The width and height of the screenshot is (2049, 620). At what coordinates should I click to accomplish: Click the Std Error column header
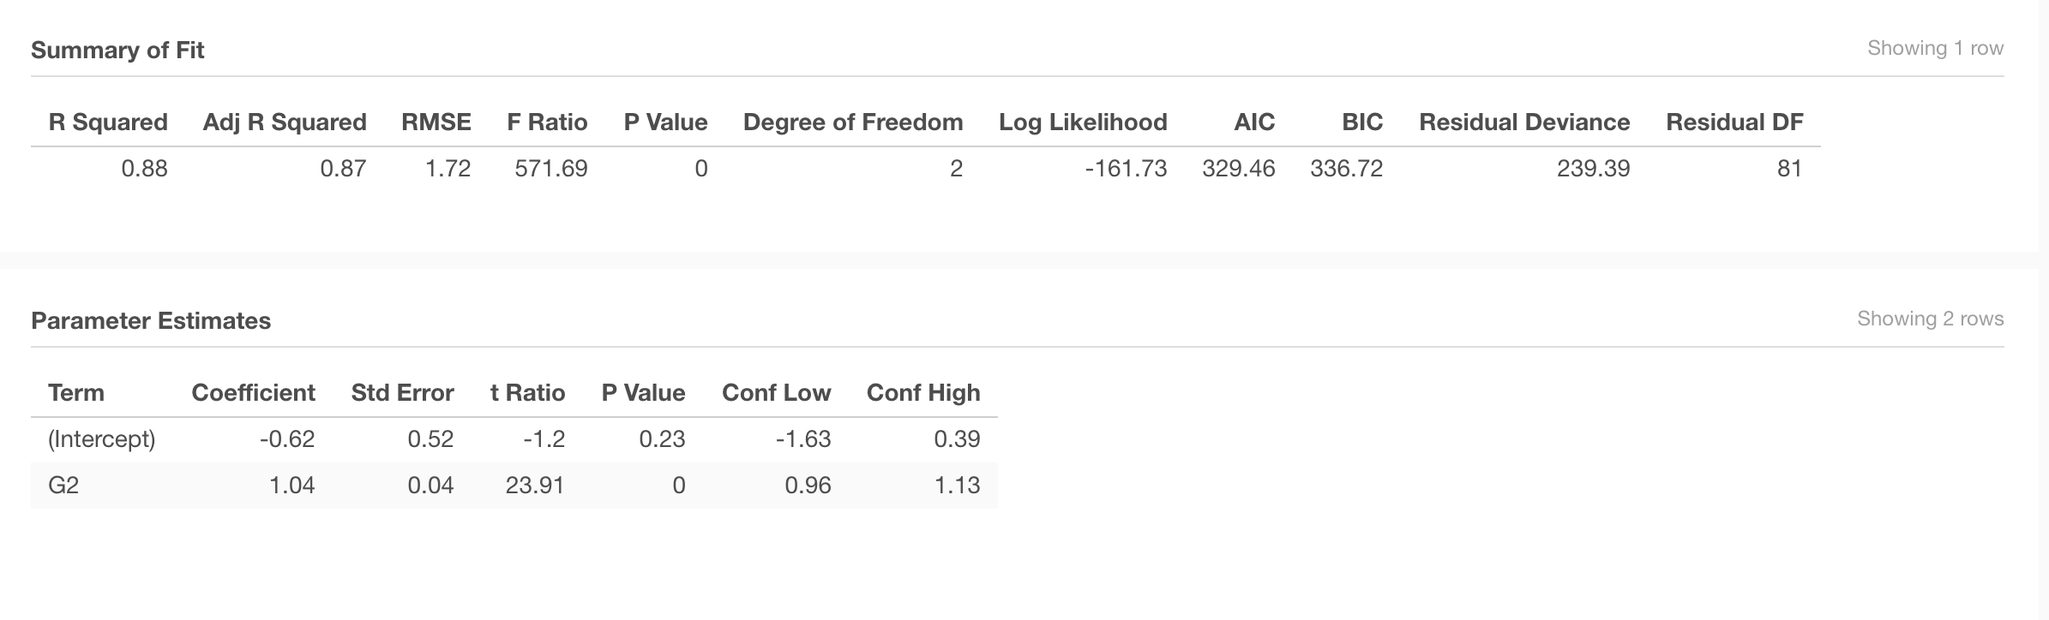(402, 393)
